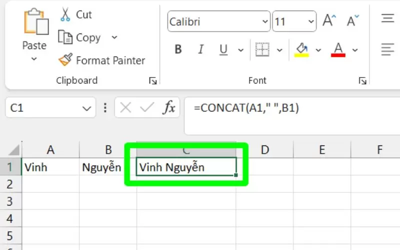Open Insert Function fx icon
Viewport: 400px width, 250px height.
(168, 107)
